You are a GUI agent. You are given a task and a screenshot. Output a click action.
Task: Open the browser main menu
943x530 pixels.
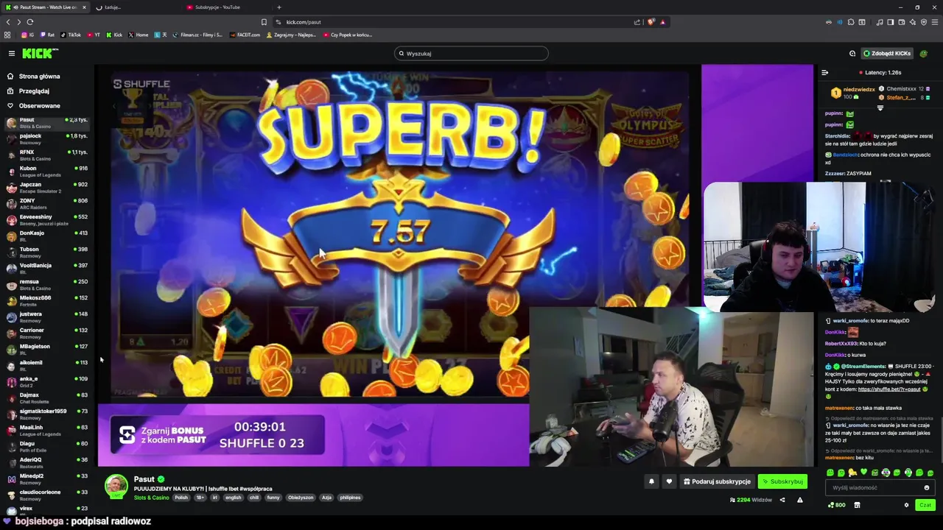pyautogui.click(x=935, y=22)
